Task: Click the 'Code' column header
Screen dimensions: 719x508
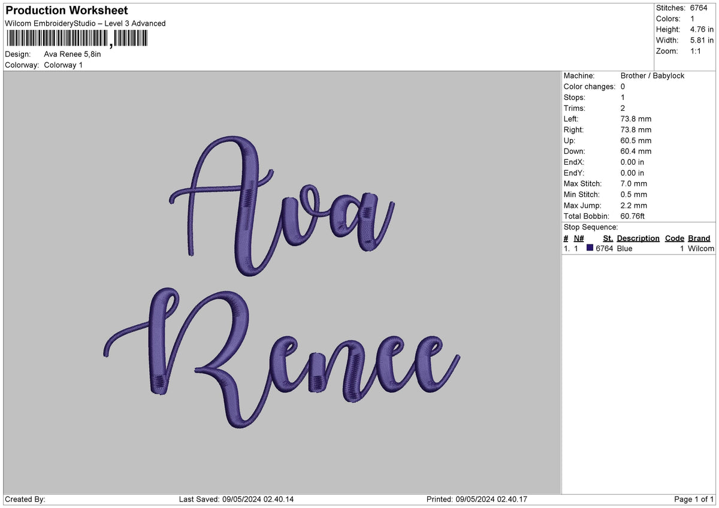Action: [675, 238]
